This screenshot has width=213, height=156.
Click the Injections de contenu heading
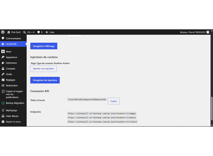coord(44,57)
